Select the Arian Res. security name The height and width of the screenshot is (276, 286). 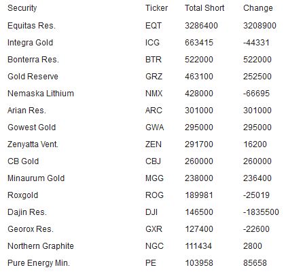point(26,111)
